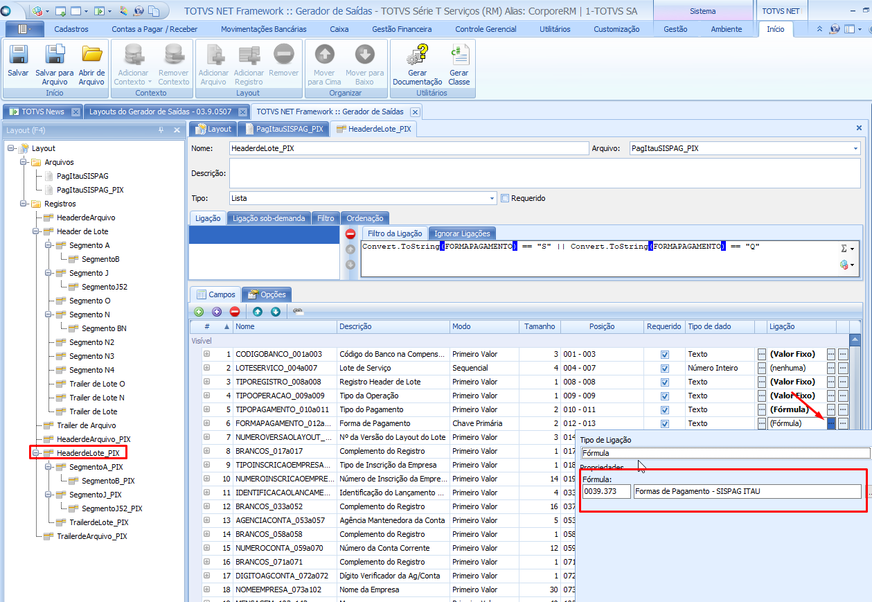Click the Adicionar Registro ribbon icon
The height and width of the screenshot is (602, 872).
tap(249, 55)
